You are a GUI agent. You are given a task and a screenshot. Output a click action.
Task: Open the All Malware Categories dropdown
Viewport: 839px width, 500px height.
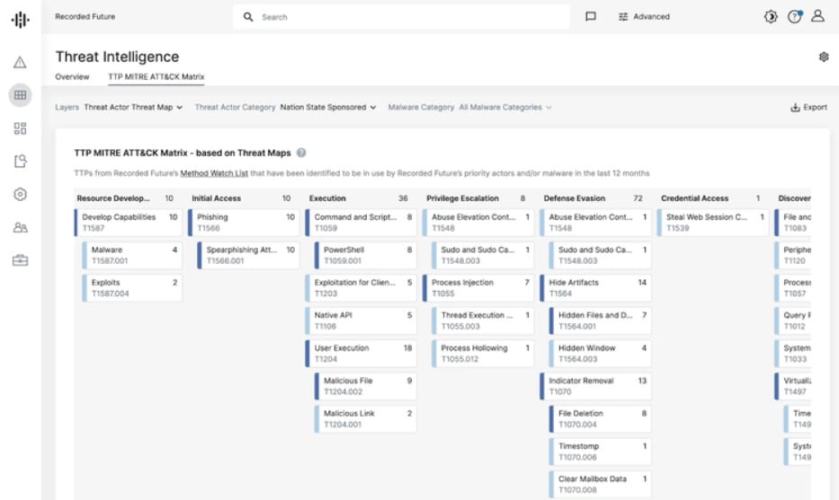pyautogui.click(x=505, y=108)
